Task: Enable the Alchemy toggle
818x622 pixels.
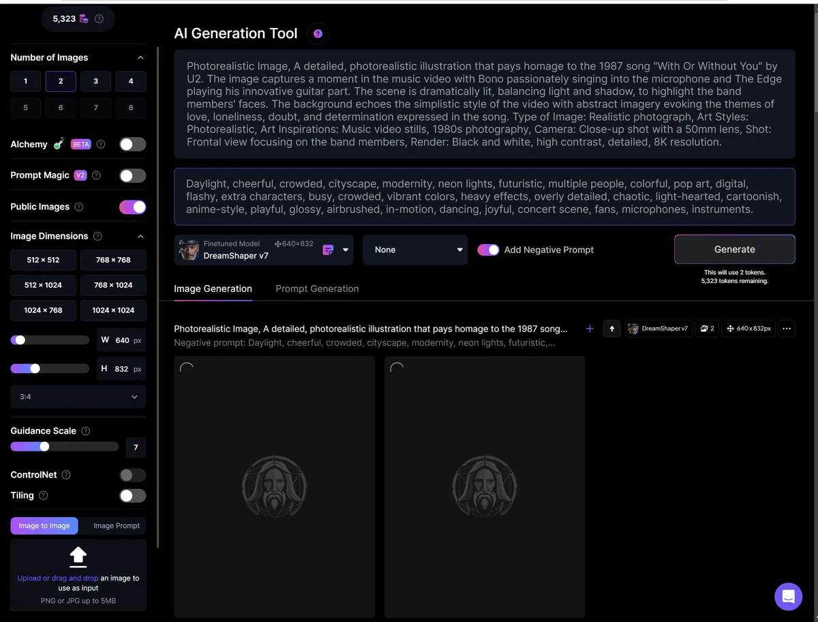Action: coord(133,144)
